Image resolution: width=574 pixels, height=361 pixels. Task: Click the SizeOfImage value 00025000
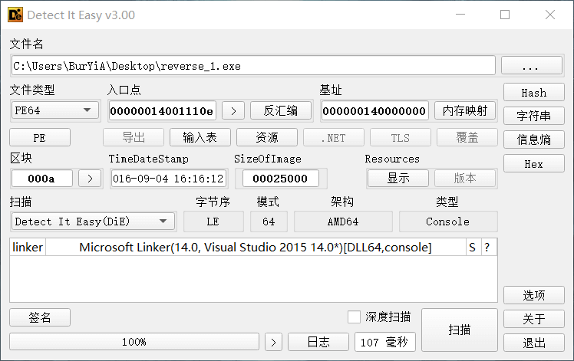point(281,179)
